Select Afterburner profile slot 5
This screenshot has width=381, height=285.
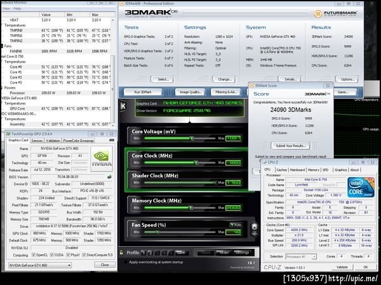point(171,253)
